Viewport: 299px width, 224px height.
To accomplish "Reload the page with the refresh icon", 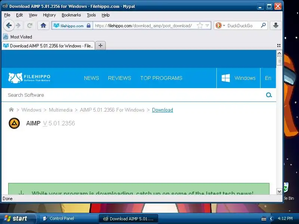I will coord(30,25).
